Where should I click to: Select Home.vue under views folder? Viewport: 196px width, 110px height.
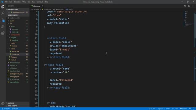[17, 54]
